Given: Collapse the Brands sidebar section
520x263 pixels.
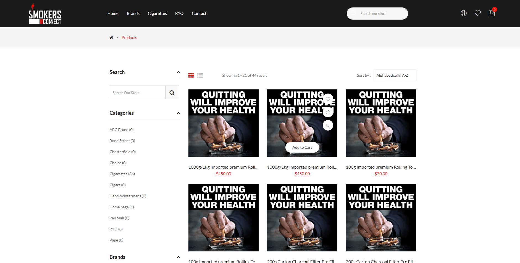Looking at the screenshot, I should point(178,257).
